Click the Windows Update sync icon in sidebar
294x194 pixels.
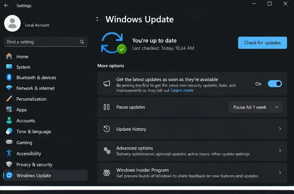[x=9, y=175]
